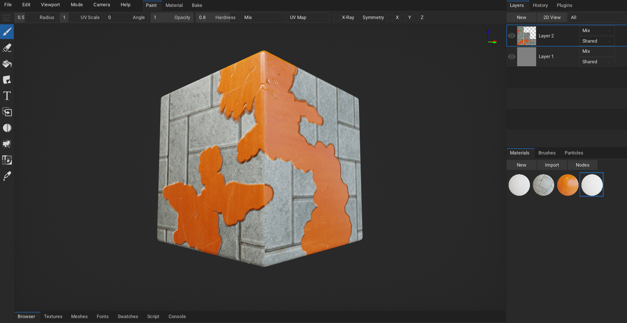Viewport: 627px width, 323px height.
Task: Hide Layer 1 with its eye icon
Action: (x=512, y=57)
